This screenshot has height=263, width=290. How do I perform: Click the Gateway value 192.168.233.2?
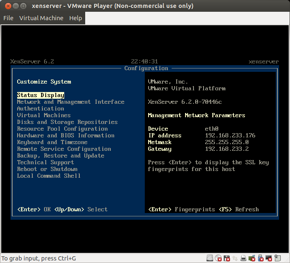[x=227, y=149]
